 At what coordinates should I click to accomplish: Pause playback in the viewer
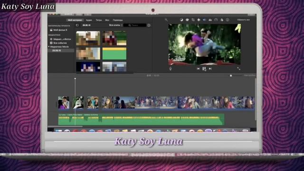pyautogui.click(x=204, y=68)
